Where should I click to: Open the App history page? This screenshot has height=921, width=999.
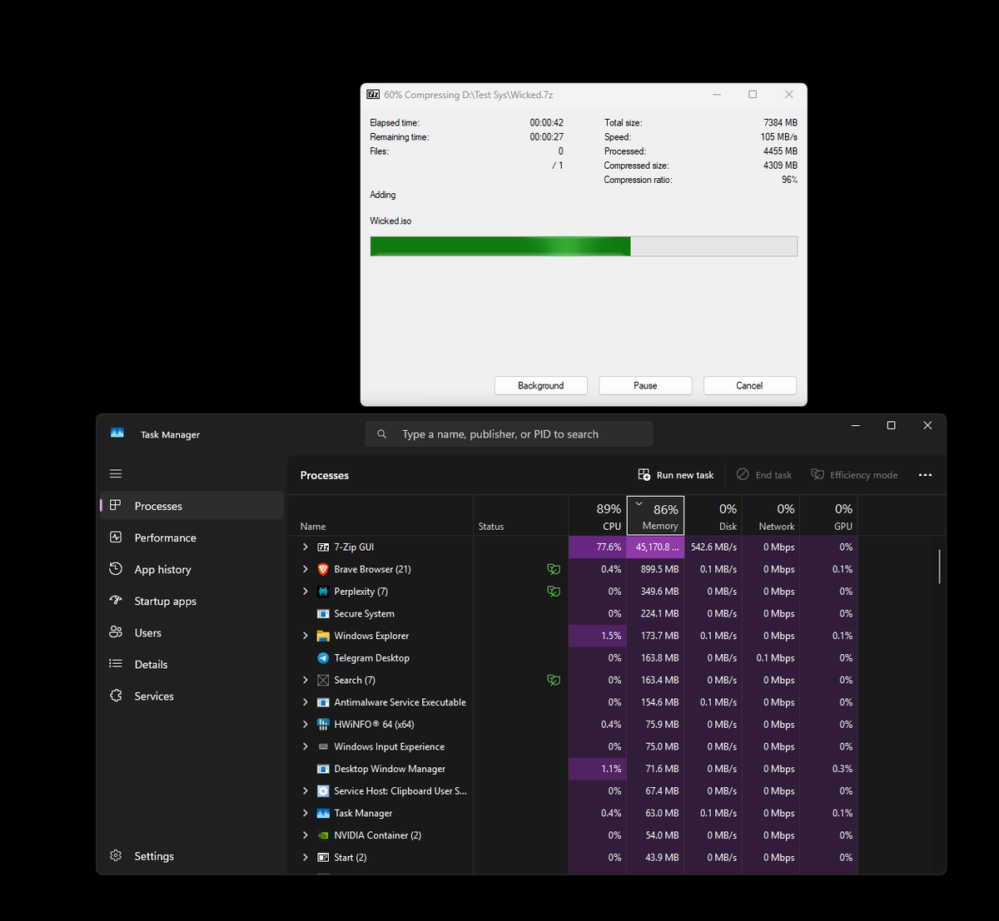click(192, 569)
